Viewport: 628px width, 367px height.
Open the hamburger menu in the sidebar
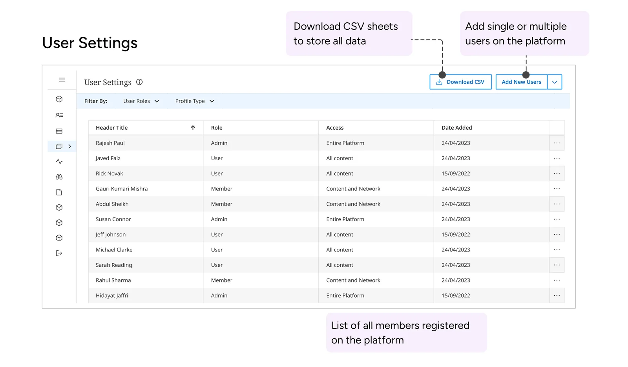62,80
